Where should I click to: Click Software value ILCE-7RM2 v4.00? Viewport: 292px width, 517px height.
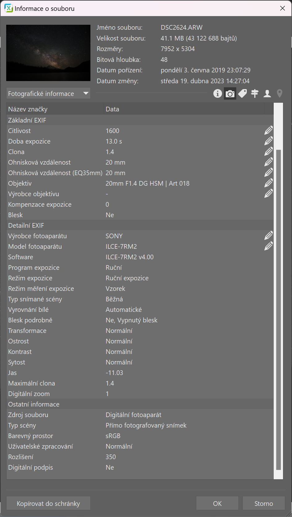tap(130, 257)
